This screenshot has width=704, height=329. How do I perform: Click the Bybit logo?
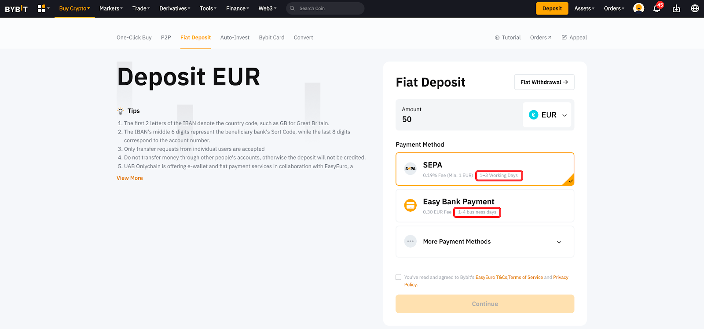tap(16, 9)
